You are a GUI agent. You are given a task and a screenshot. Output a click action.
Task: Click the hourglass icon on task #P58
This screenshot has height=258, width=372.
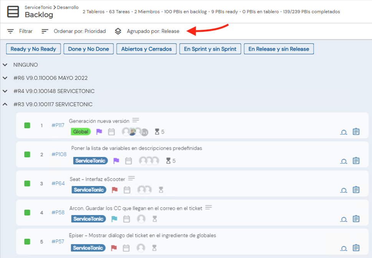(155, 219)
